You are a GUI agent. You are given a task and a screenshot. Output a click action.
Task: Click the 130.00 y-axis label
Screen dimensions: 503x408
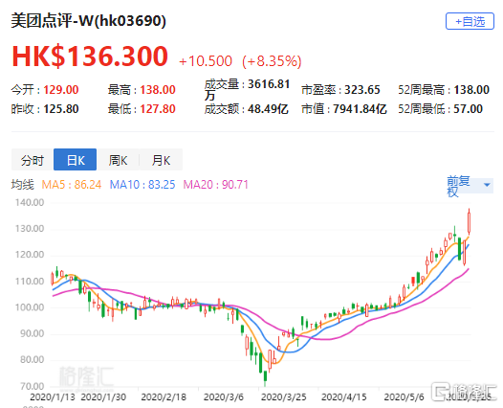click(30, 229)
